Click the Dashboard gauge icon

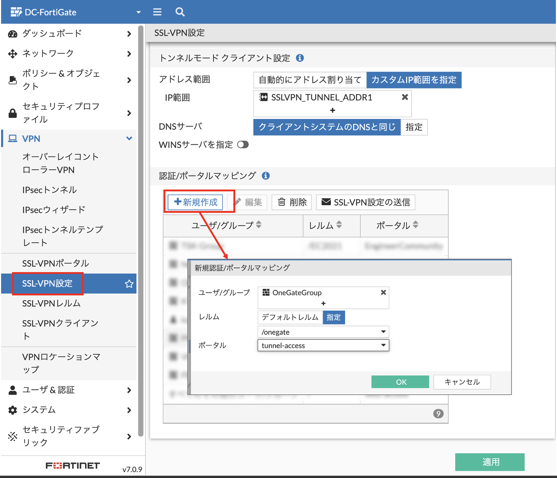point(13,34)
